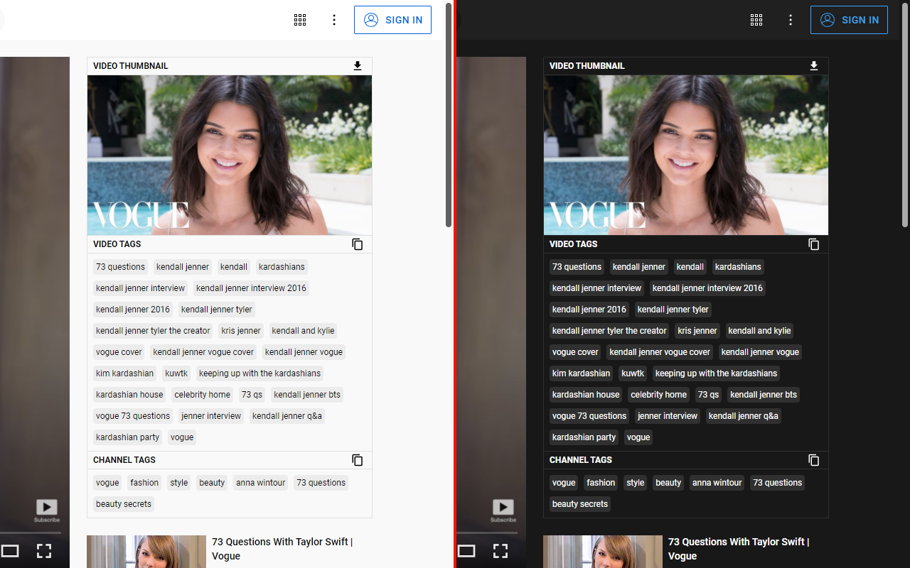
Task: Copy video tags in light panel
Action: click(x=358, y=244)
